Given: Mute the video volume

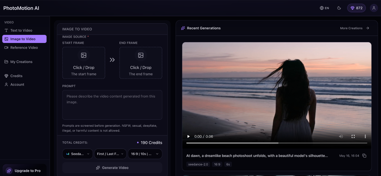Looking at the screenshot, I should [341, 137].
